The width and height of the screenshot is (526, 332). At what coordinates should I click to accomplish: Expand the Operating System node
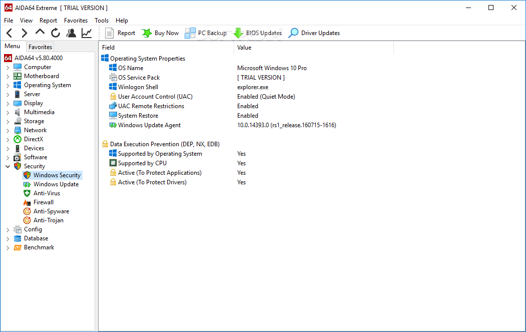coord(8,86)
